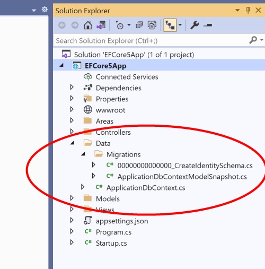Select ApplicationDbContext.cs file
Viewport: 265px width, 269px height.
point(146,188)
